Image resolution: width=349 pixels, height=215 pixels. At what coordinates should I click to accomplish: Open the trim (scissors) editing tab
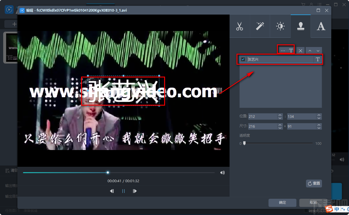click(x=240, y=26)
